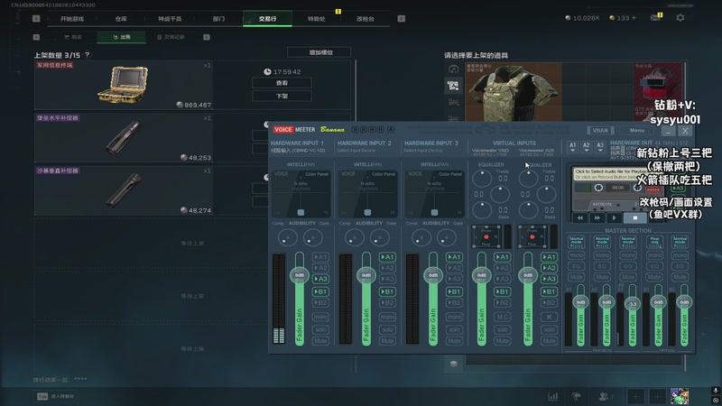Toggle mono on Hardware Input 3
Screen dimensions: 722x406
click(x=454, y=317)
